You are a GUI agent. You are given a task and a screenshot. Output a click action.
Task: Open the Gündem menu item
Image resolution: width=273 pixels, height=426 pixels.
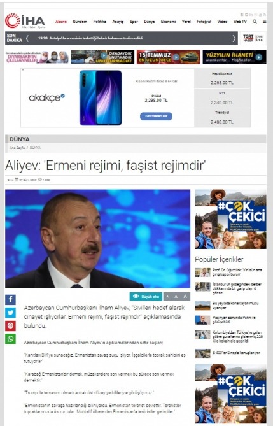click(x=80, y=22)
